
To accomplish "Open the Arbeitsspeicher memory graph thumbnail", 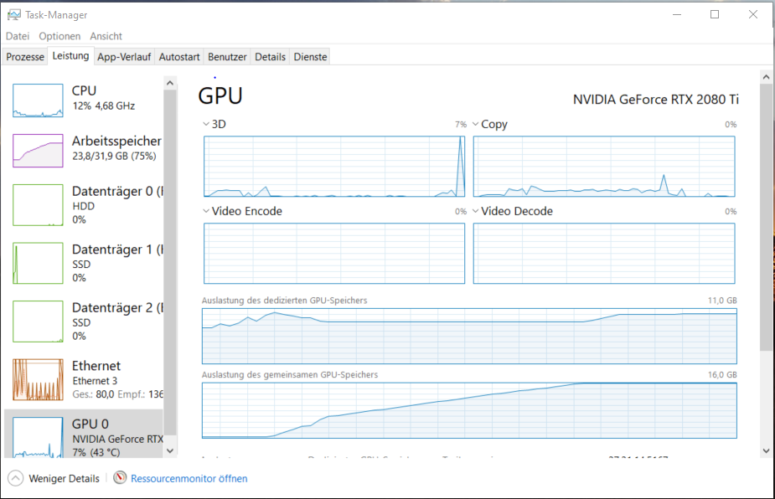I will point(38,151).
